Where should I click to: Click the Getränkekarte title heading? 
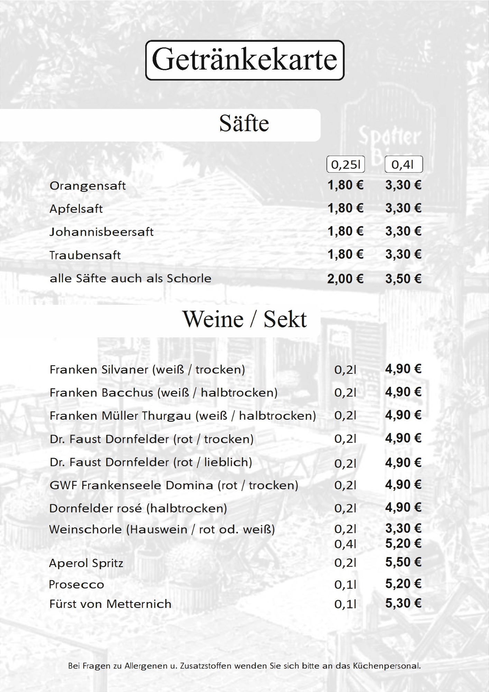pos(245,60)
